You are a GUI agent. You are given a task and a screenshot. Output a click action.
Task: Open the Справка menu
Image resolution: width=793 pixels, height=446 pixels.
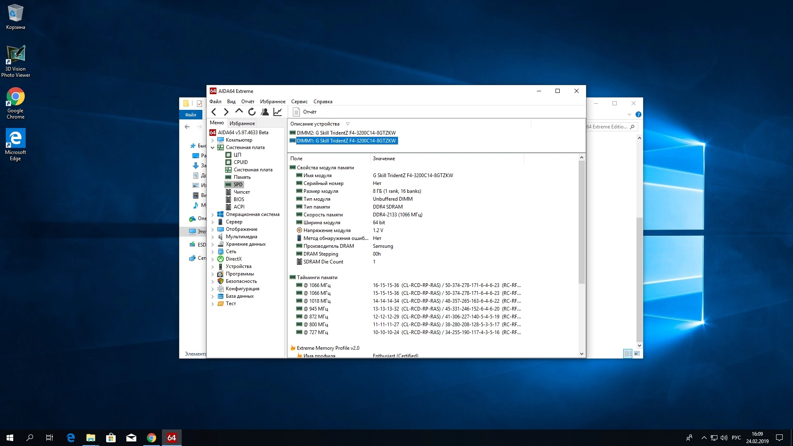click(323, 102)
